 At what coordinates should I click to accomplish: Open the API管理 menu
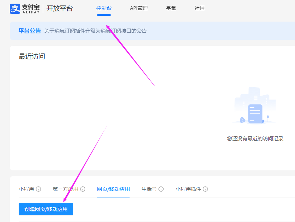[139, 8]
